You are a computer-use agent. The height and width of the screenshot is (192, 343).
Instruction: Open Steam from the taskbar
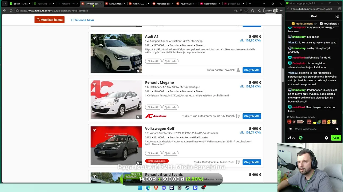(187, 188)
